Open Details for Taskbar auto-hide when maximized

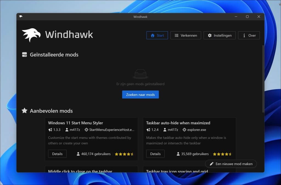[155, 154]
